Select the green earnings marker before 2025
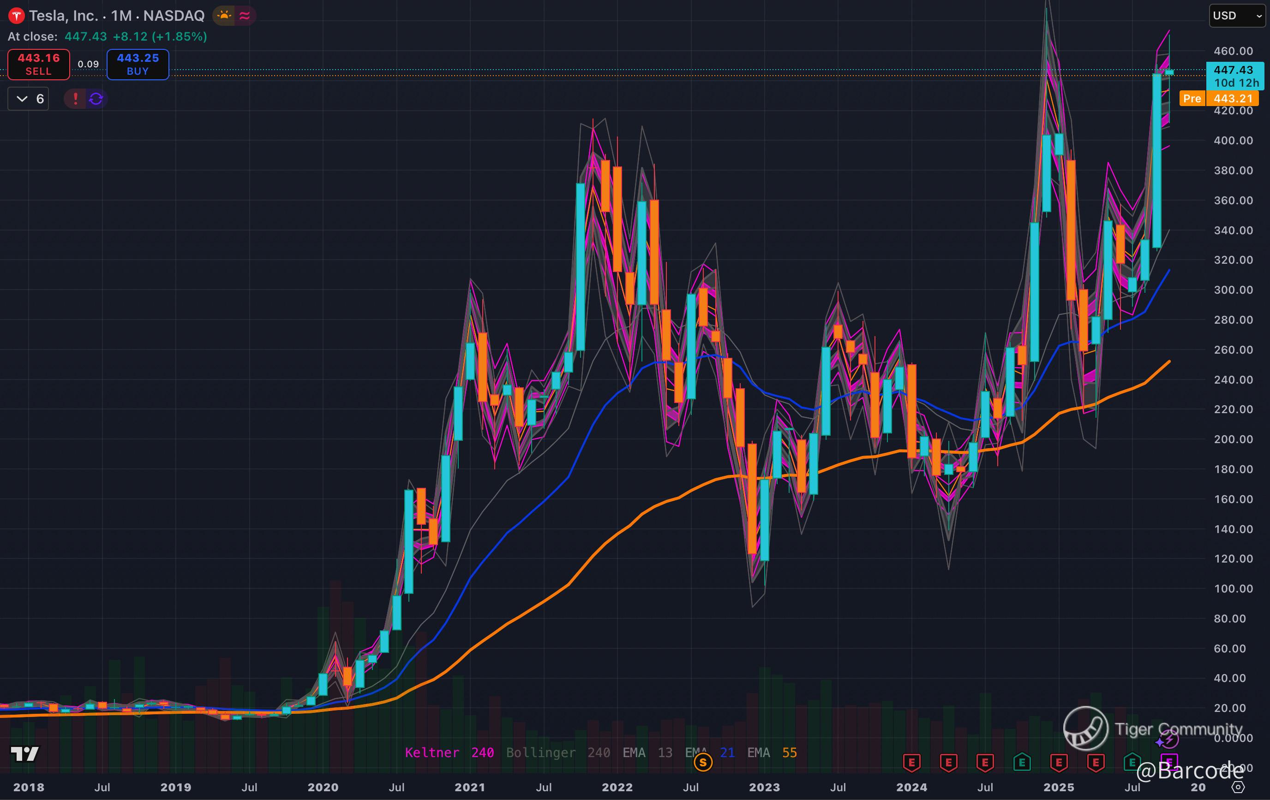This screenshot has width=1270, height=800. coord(1022,762)
